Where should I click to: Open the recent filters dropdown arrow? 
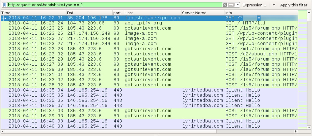(238, 5)
